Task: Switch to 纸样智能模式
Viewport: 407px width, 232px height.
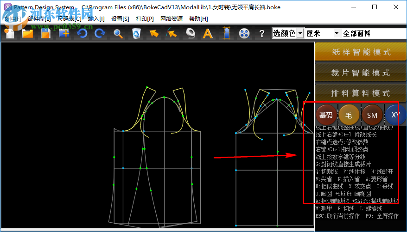Action: pos(361,52)
